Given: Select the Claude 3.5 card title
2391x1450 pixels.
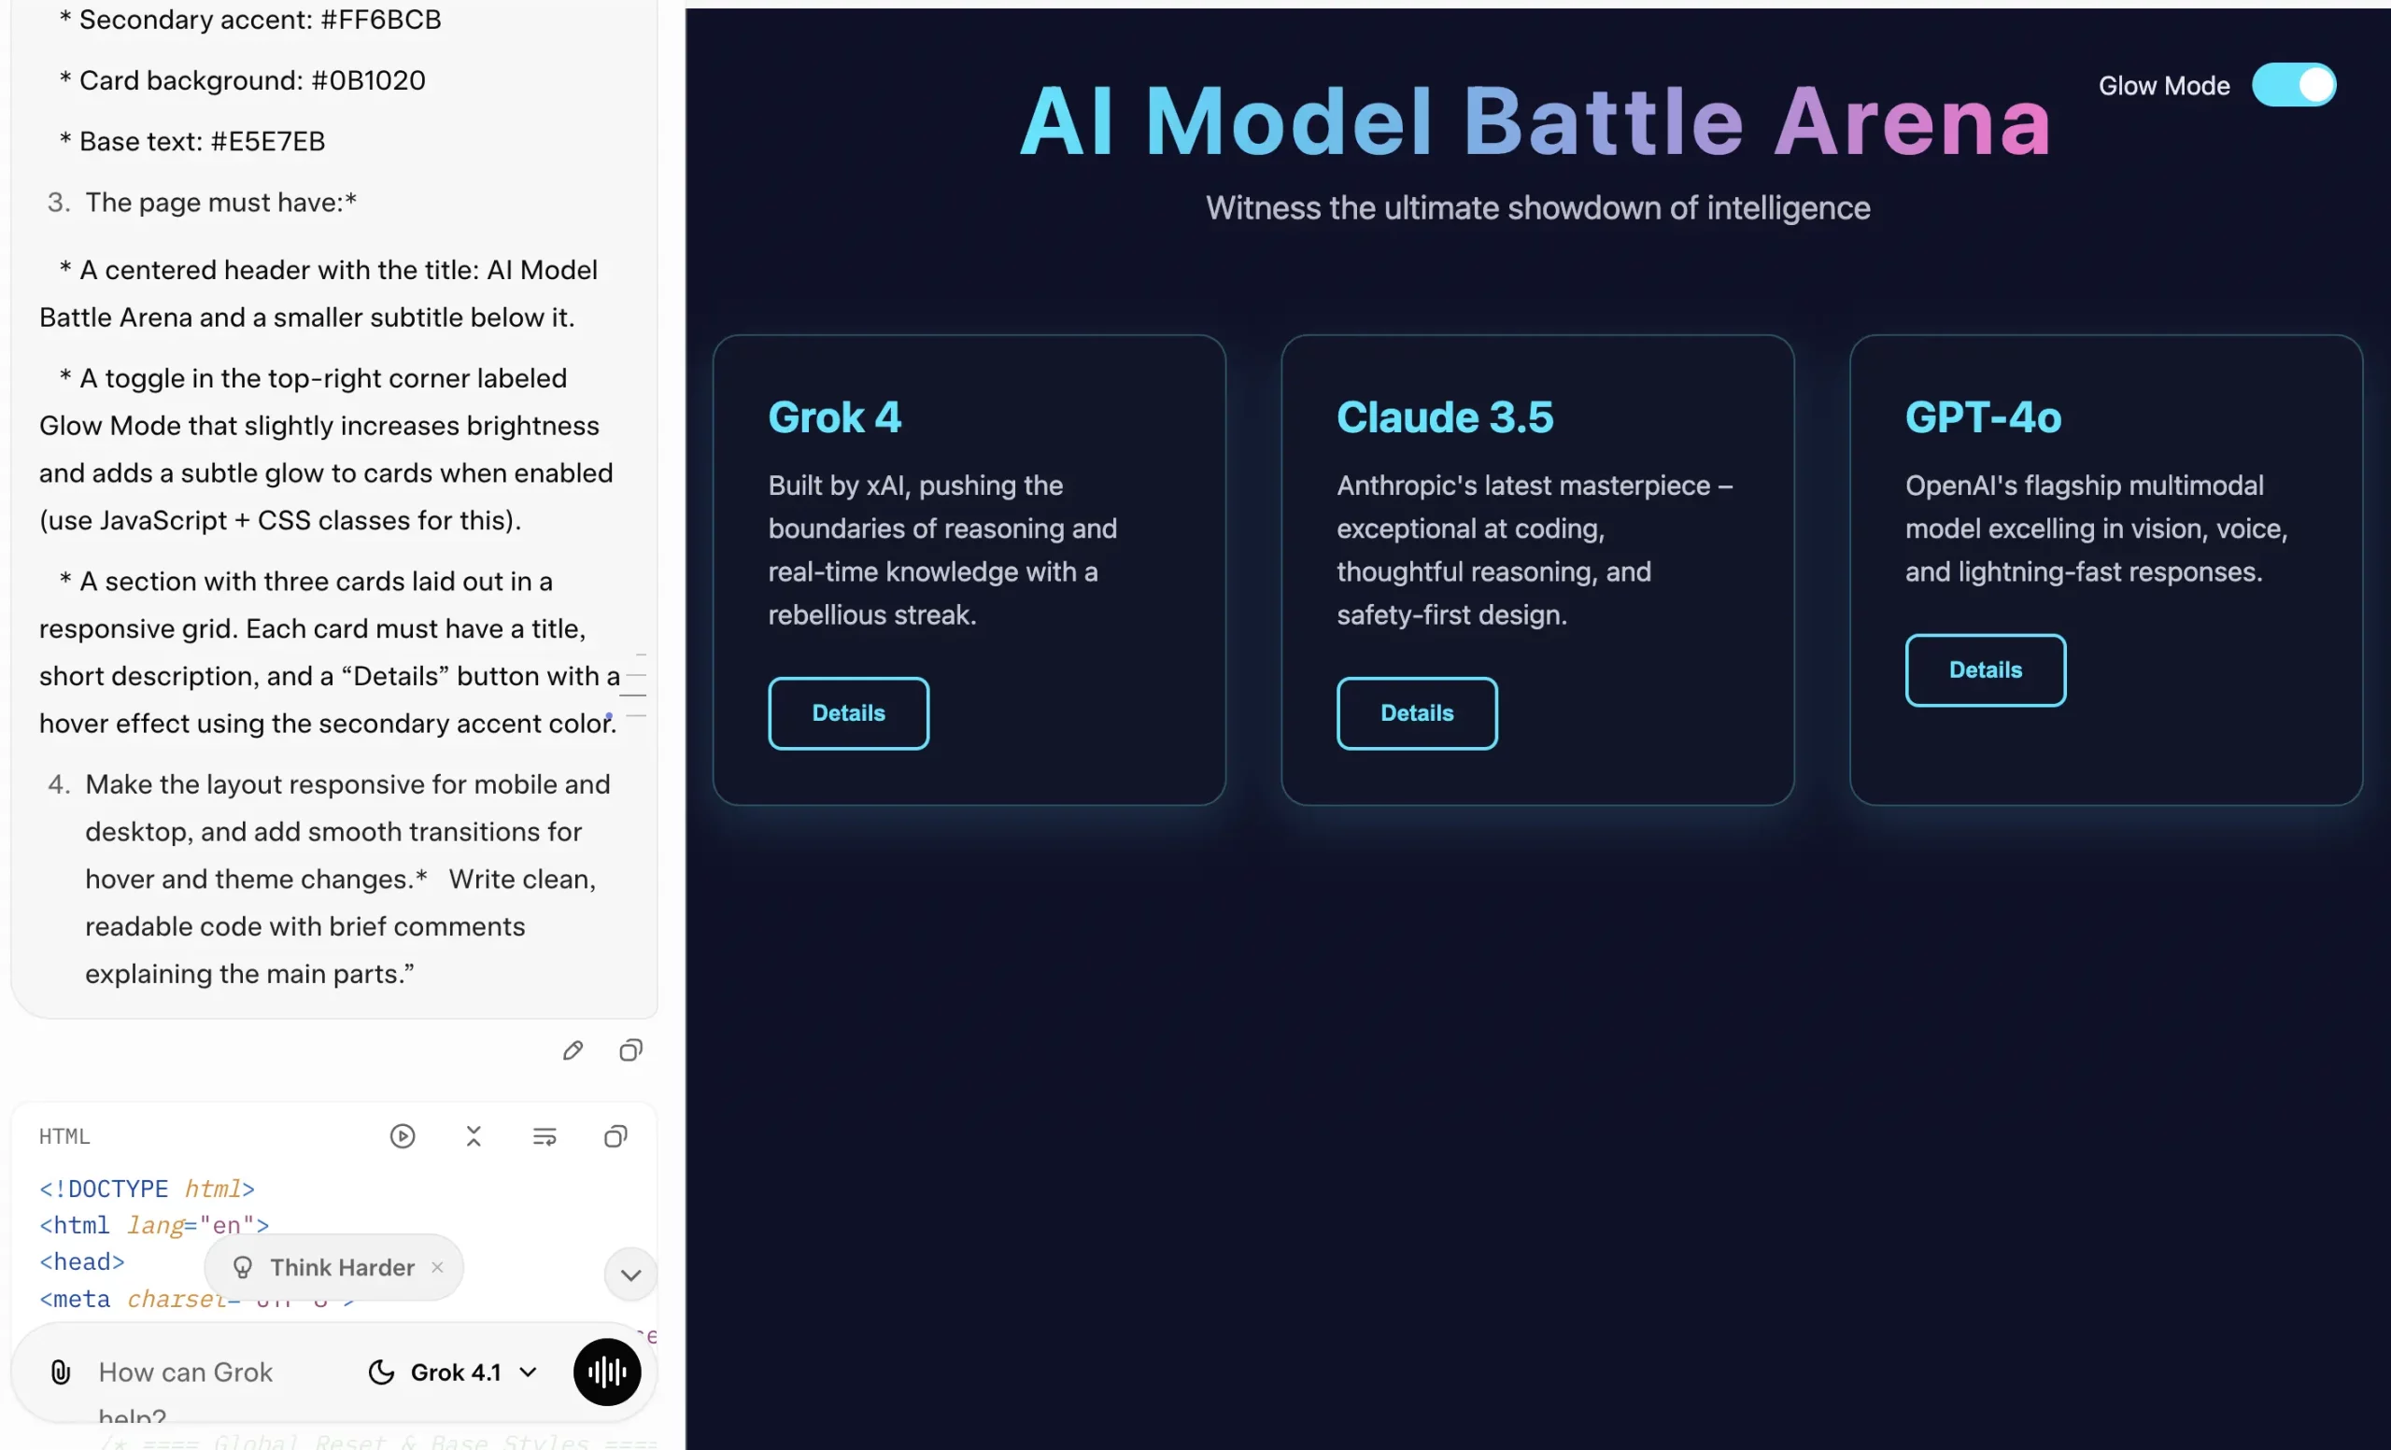Looking at the screenshot, I should coord(1445,417).
